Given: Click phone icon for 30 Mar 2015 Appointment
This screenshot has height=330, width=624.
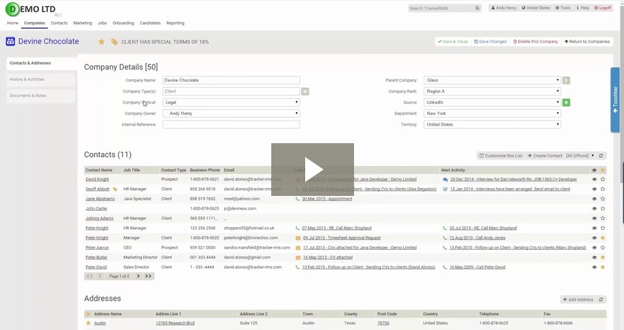Looking at the screenshot, I should point(297,199).
